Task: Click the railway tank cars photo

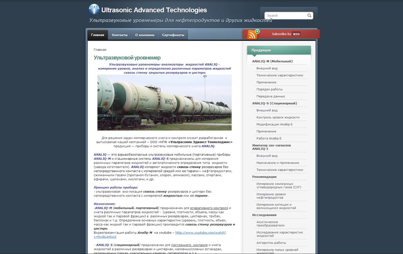Action: (x=164, y=103)
